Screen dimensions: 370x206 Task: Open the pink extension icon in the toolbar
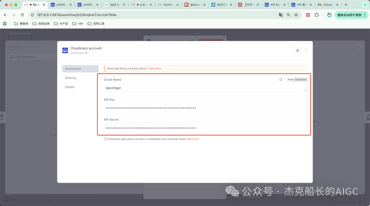(x=308, y=15)
